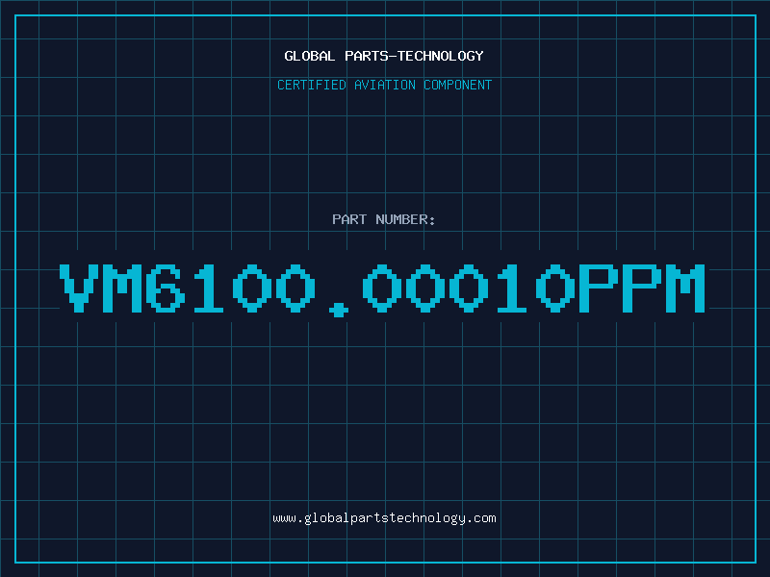Select the CERTIFIED AVIATION COMPONENT subtitle
This screenshot has width=770, height=577.
click(384, 85)
